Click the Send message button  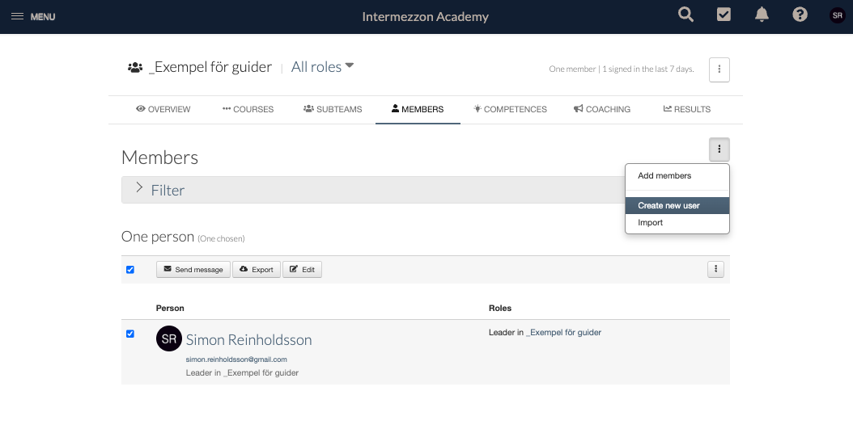[193, 270]
